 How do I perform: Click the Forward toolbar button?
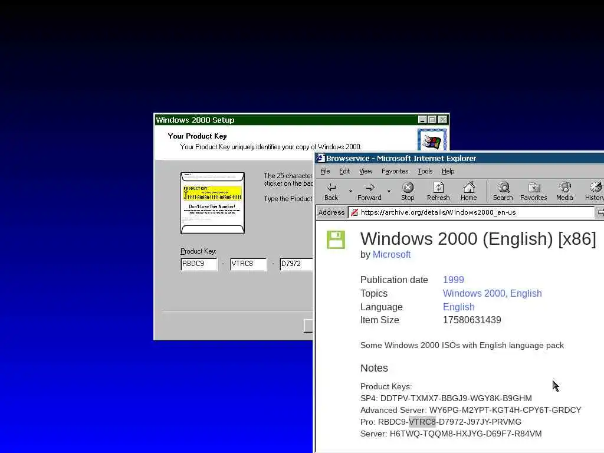point(369,192)
